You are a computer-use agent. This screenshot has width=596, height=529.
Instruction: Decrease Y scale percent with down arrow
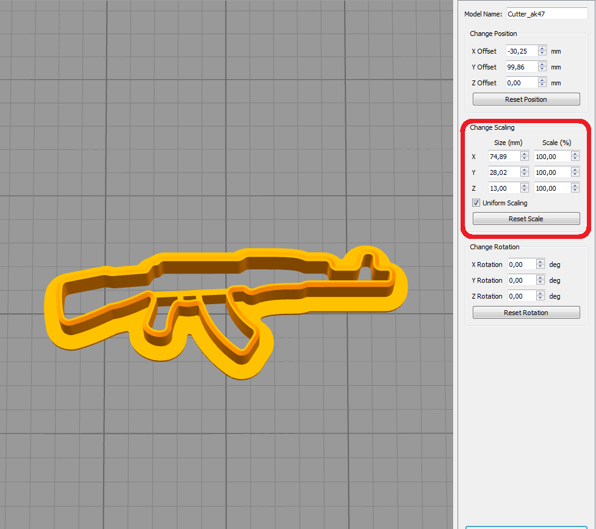[575, 175]
